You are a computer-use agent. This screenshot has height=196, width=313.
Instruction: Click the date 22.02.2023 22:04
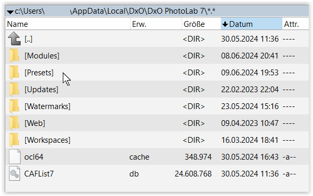click(x=250, y=90)
